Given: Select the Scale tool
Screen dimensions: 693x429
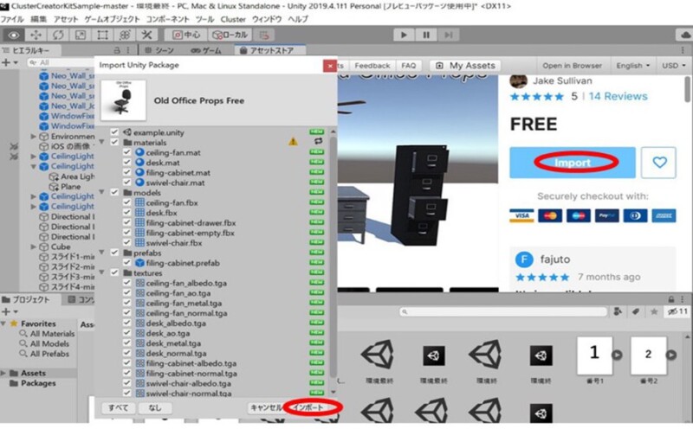Looking at the screenshot, I should (80, 35).
